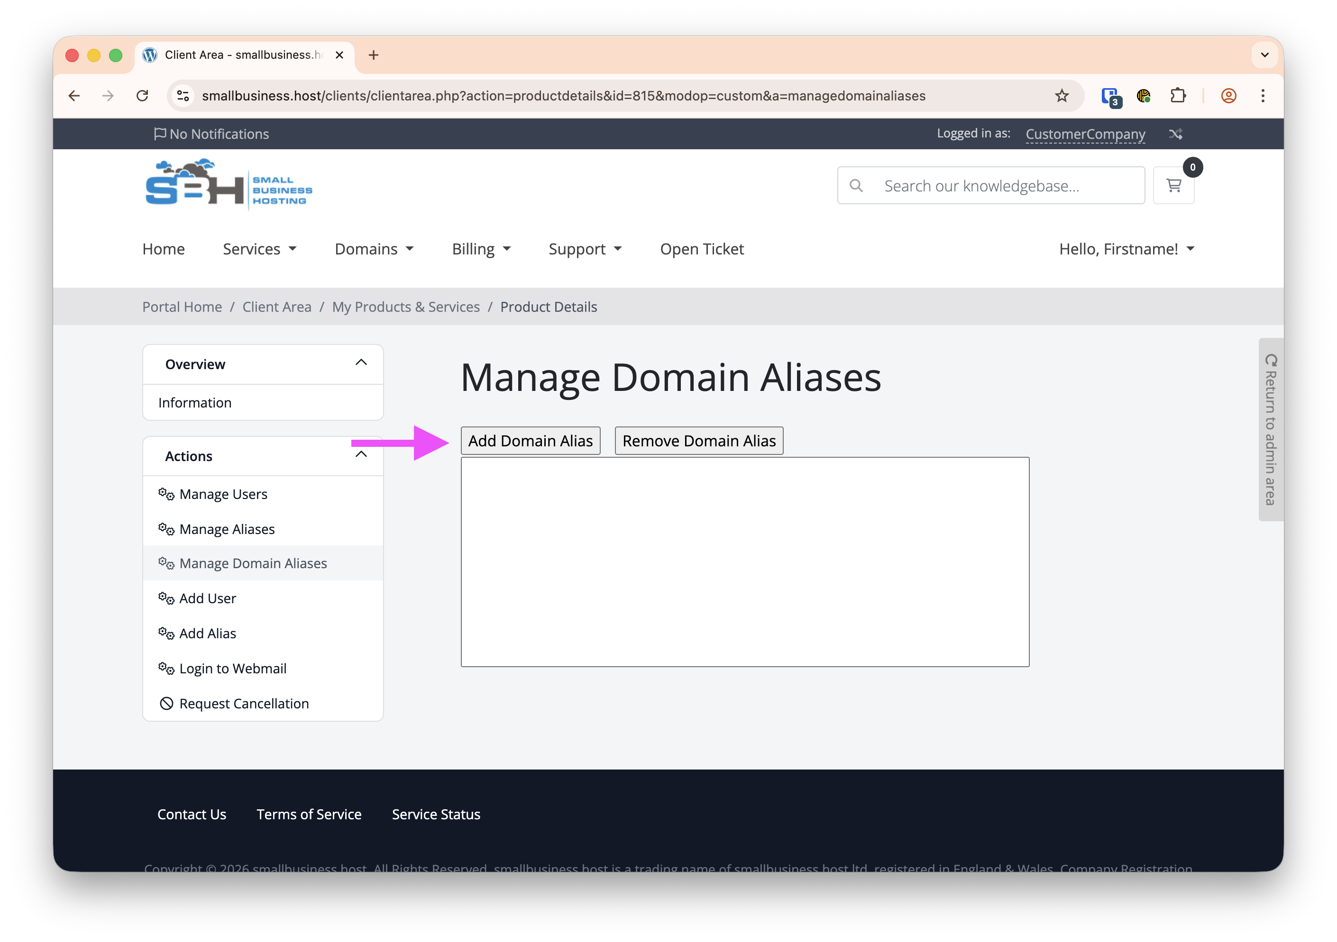Reload the page with refresh icon
This screenshot has height=942, width=1337.
[142, 95]
